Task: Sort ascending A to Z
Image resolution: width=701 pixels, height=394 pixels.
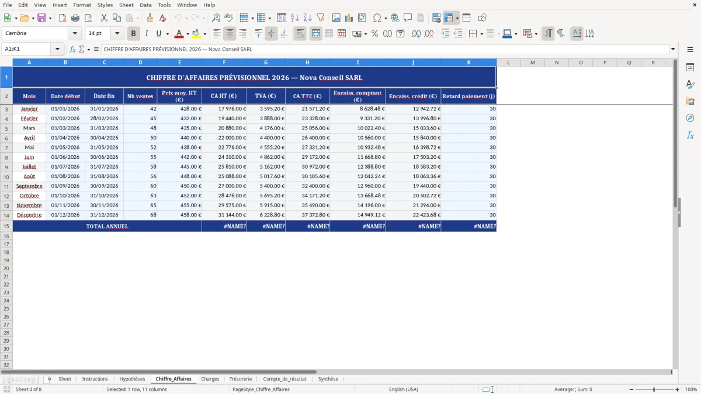Action: click(x=294, y=18)
